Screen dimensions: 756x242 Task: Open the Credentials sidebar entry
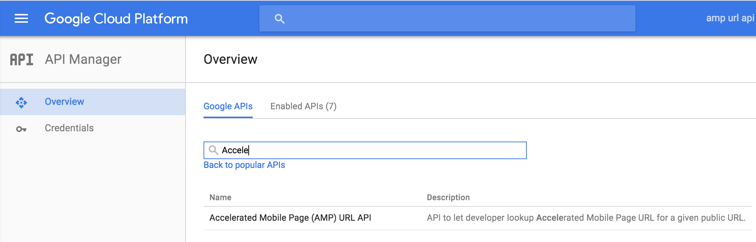[69, 128]
